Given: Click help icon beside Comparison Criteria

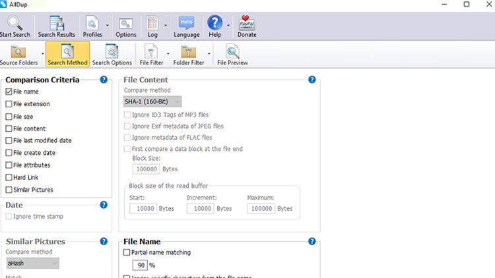Looking at the screenshot, I should click(x=104, y=80).
